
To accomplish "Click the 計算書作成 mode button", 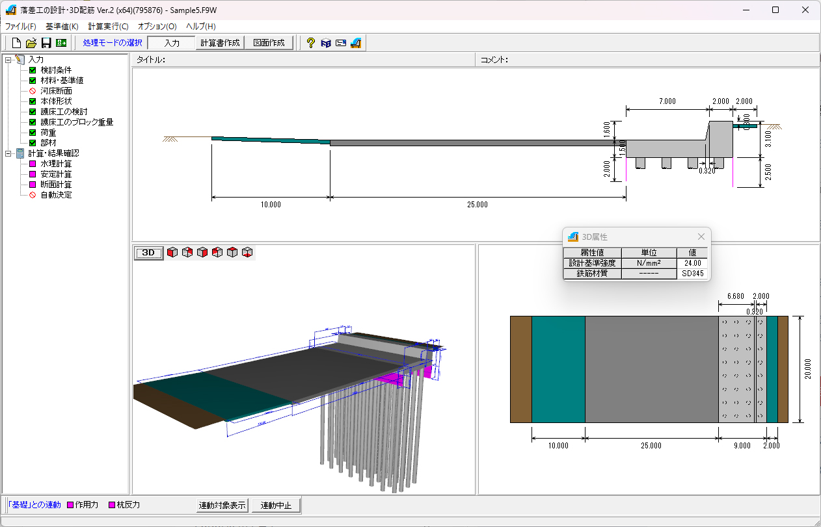I will [220, 43].
